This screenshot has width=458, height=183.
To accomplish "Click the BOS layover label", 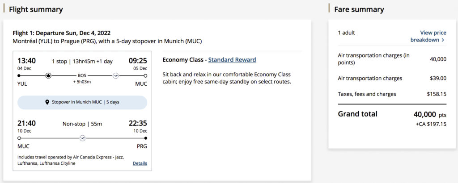I will (x=82, y=76).
